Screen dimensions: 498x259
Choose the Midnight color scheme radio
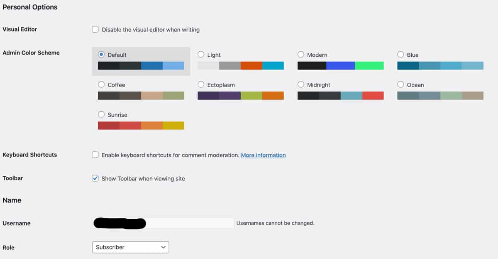click(x=301, y=84)
